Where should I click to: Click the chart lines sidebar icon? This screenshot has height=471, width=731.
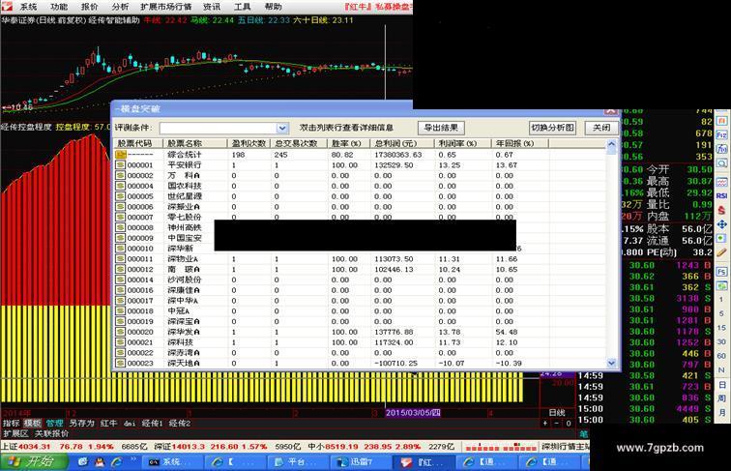click(x=721, y=182)
